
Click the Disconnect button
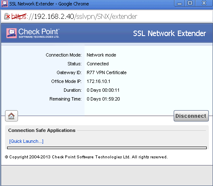click(x=191, y=116)
